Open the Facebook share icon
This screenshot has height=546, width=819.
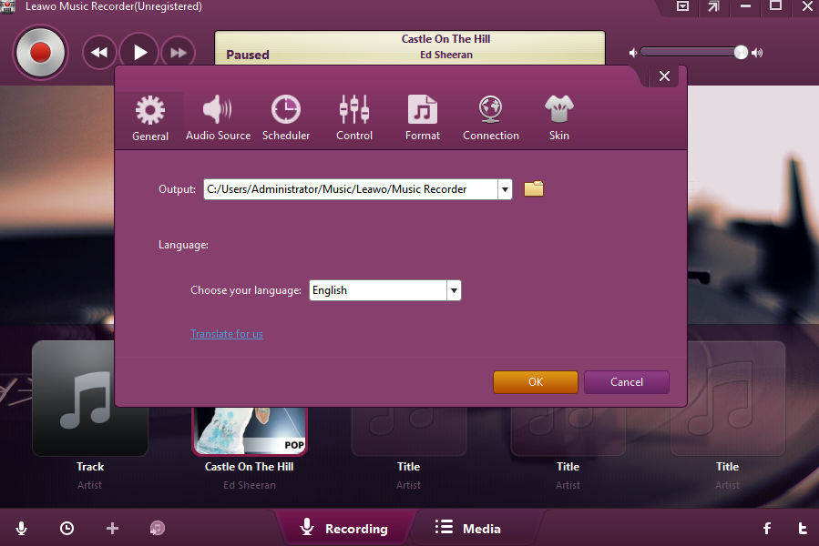pos(767,528)
